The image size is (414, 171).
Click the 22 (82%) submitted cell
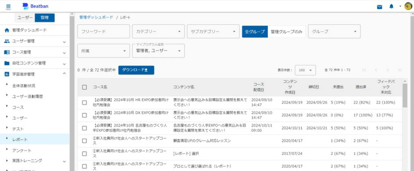pos(362,102)
